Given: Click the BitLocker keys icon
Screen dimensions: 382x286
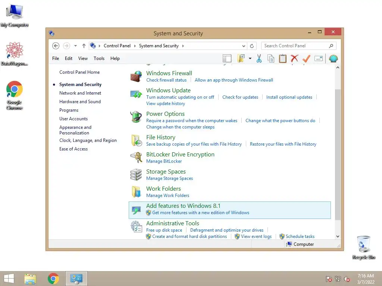Looking at the screenshot, I should pyautogui.click(x=136, y=158).
